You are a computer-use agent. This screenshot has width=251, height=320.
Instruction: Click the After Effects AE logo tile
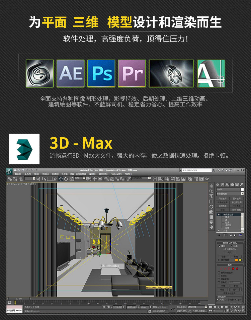tap(71, 73)
